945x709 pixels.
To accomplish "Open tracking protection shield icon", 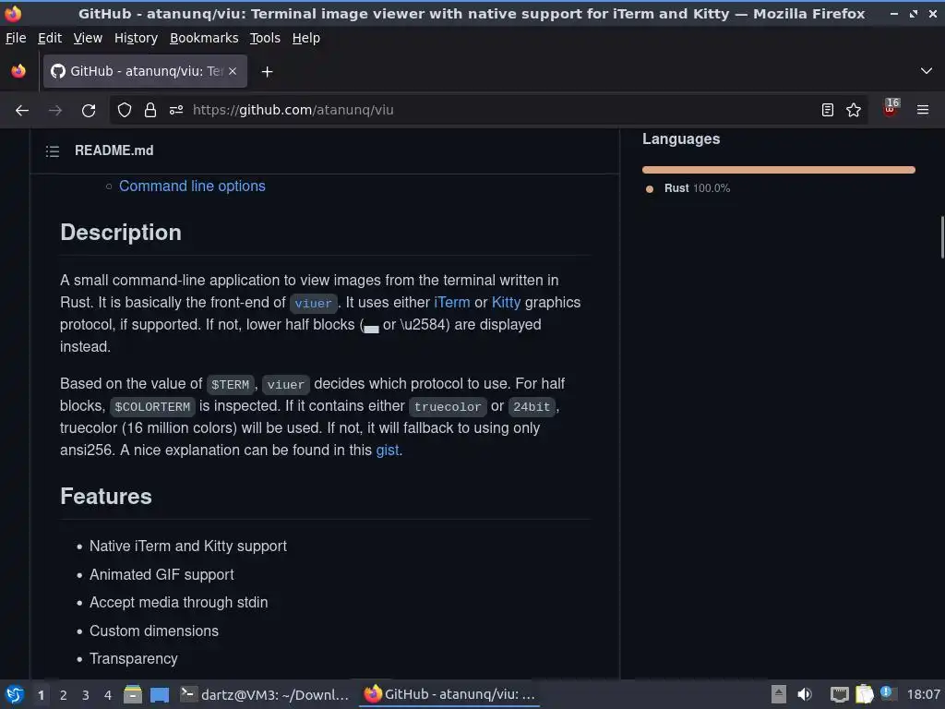I will tap(125, 110).
